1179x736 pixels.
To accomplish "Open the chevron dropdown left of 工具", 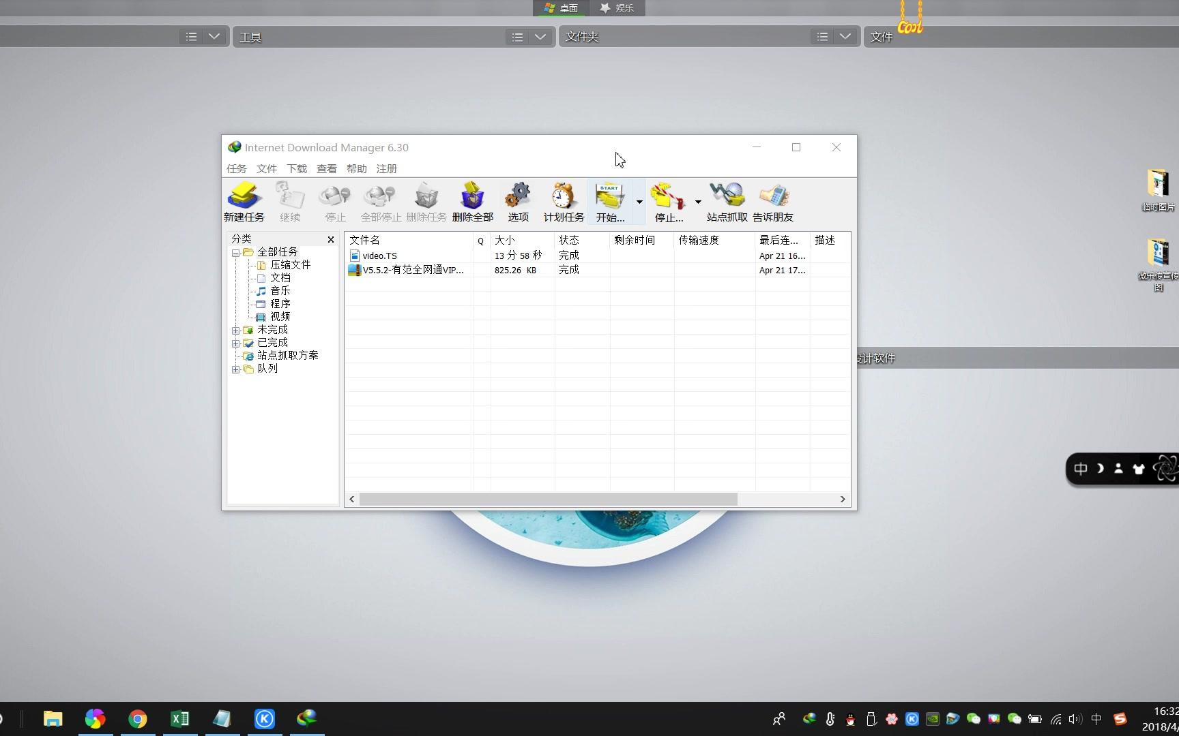I will [x=214, y=37].
